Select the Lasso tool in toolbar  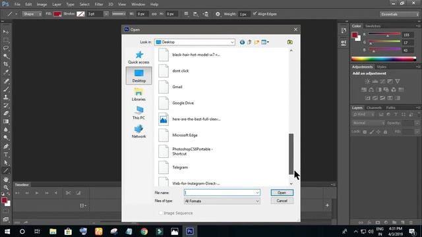tap(6, 48)
